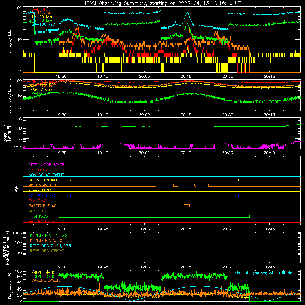Click the A0.1 tick label on GOES axis
Viewport: 305px width, 305px height.
pos(18,148)
